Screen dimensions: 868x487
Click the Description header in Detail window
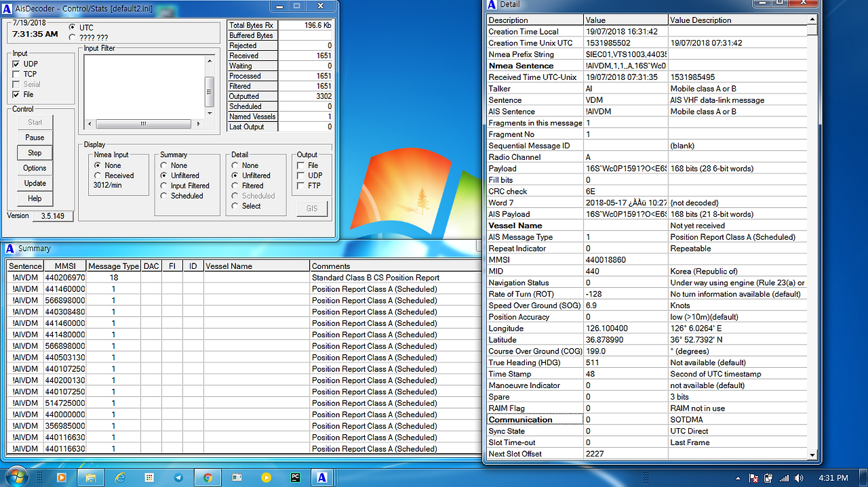pyautogui.click(x=535, y=20)
